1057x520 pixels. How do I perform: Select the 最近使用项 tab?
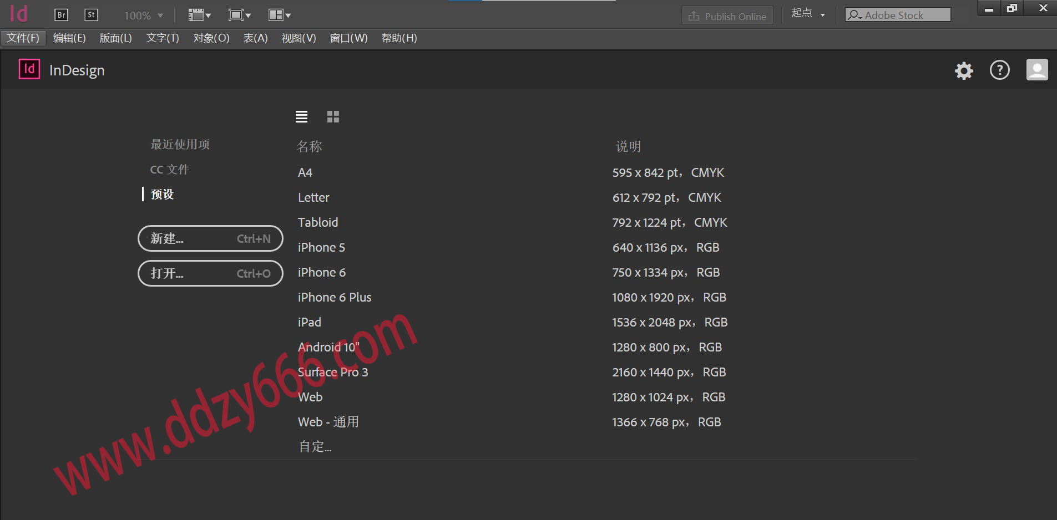[x=180, y=144]
